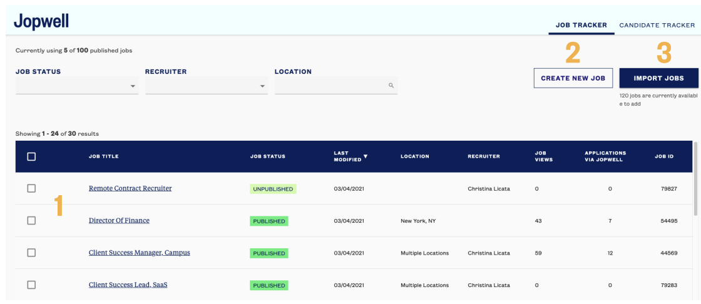The height and width of the screenshot is (304, 701).
Task: Click the Applications Via Jopwell column header
Action: click(x=605, y=156)
